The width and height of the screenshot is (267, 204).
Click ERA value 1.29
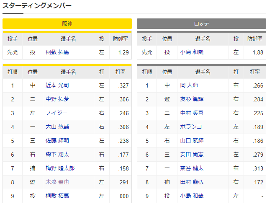point(123,52)
